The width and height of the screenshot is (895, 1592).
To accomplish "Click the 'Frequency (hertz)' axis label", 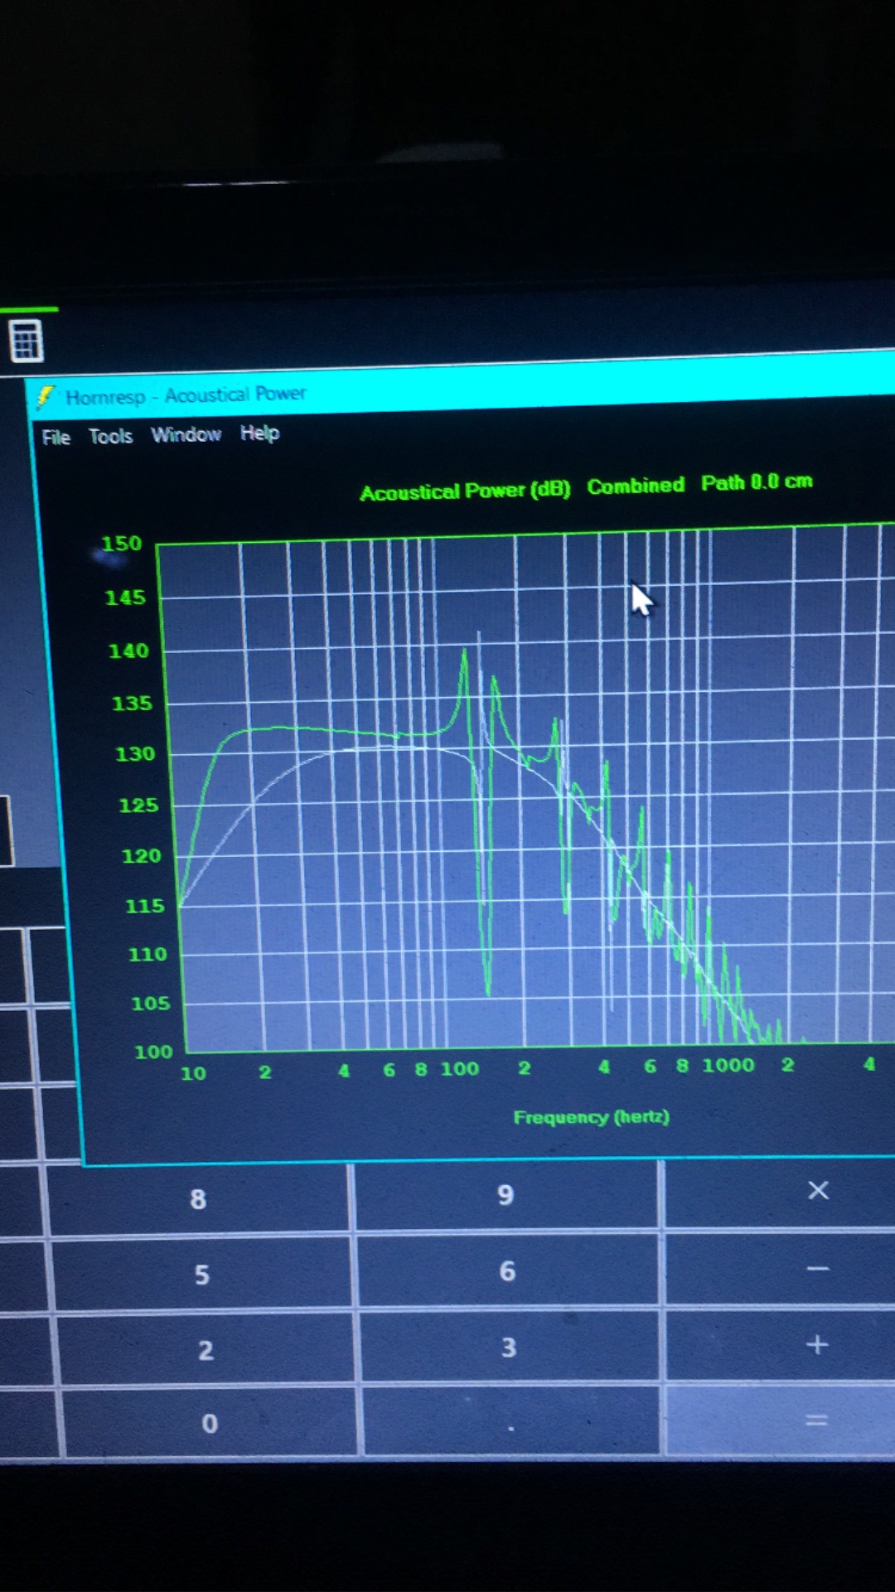I will (591, 1117).
